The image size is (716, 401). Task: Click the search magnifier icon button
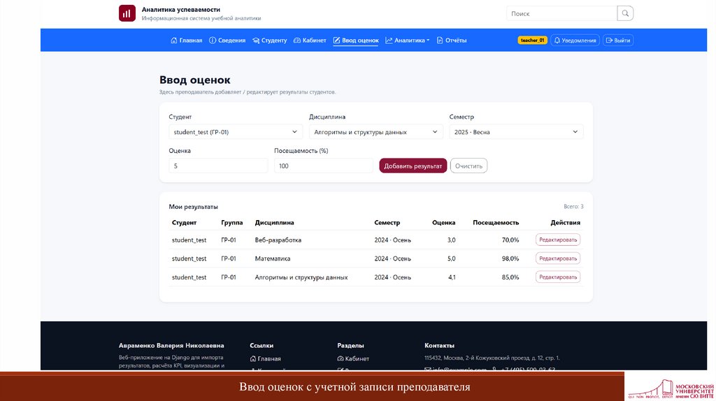coord(626,13)
